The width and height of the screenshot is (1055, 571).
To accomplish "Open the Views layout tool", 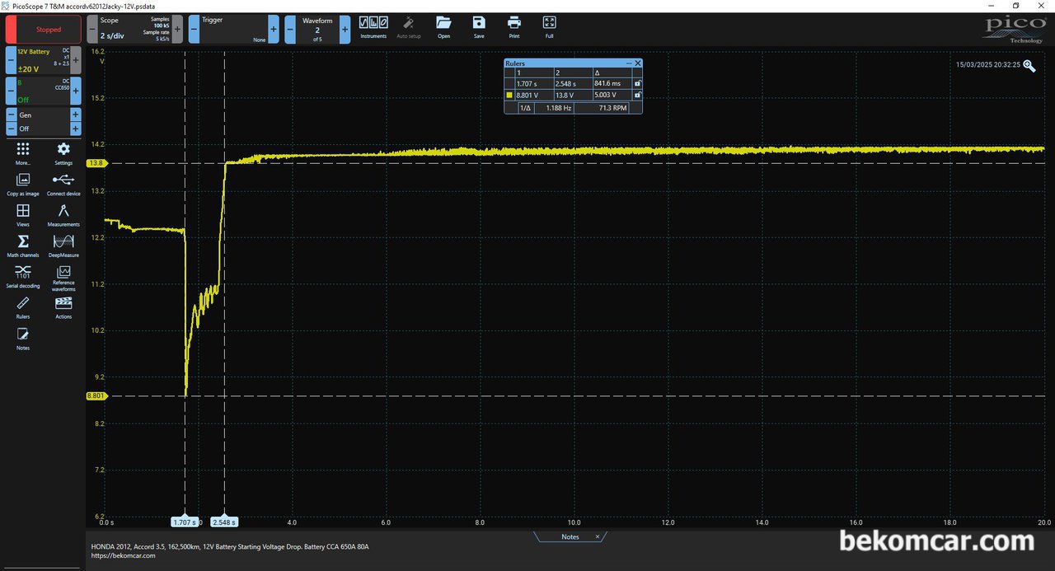I will [x=23, y=215].
